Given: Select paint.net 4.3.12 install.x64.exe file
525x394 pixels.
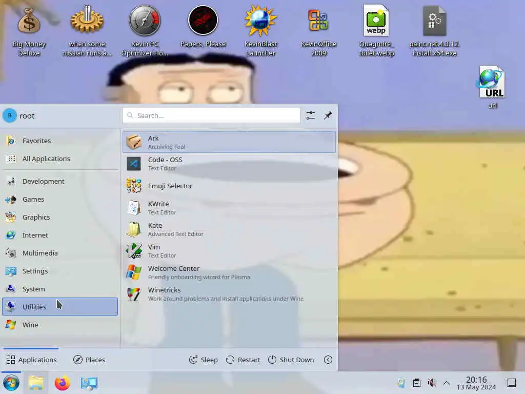Looking at the screenshot, I should click(x=434, y=31).
